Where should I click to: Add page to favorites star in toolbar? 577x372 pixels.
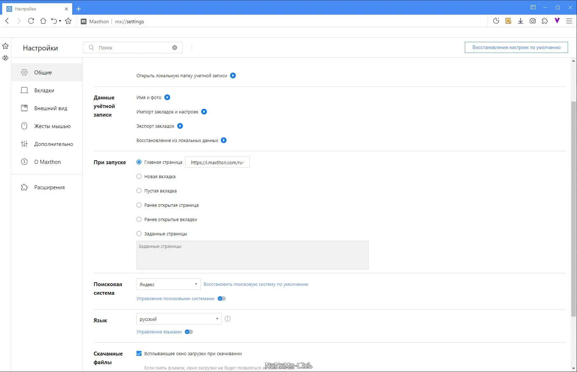tap(68, 21)
